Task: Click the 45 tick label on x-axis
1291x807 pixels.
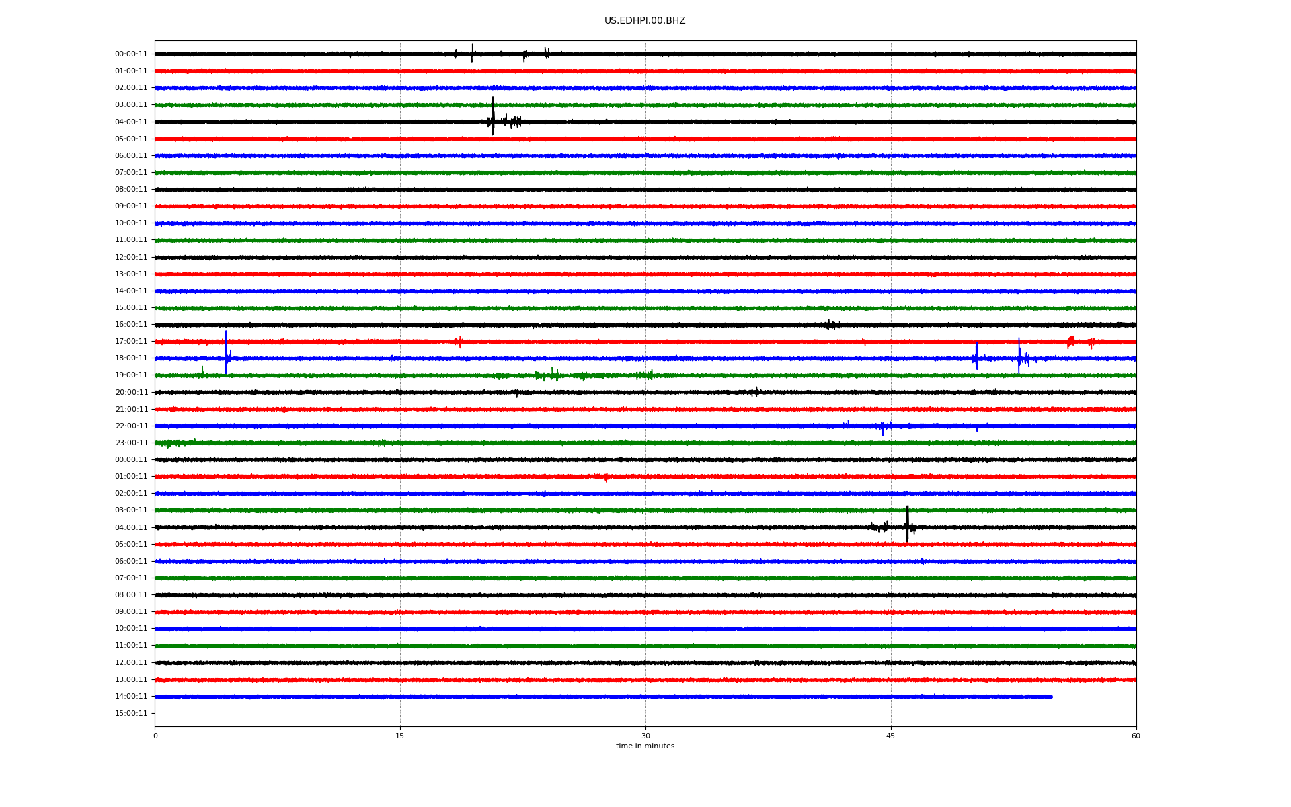Action: click(x=890, y=736)
